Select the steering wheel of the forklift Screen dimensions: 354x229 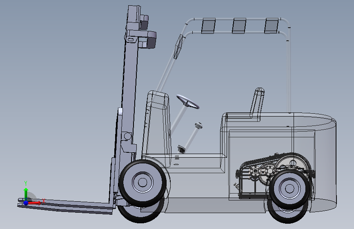pos(188,102)
